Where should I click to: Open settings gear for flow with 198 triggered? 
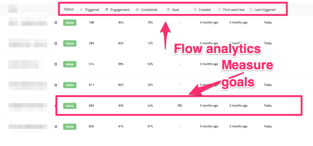pos(56,23)
